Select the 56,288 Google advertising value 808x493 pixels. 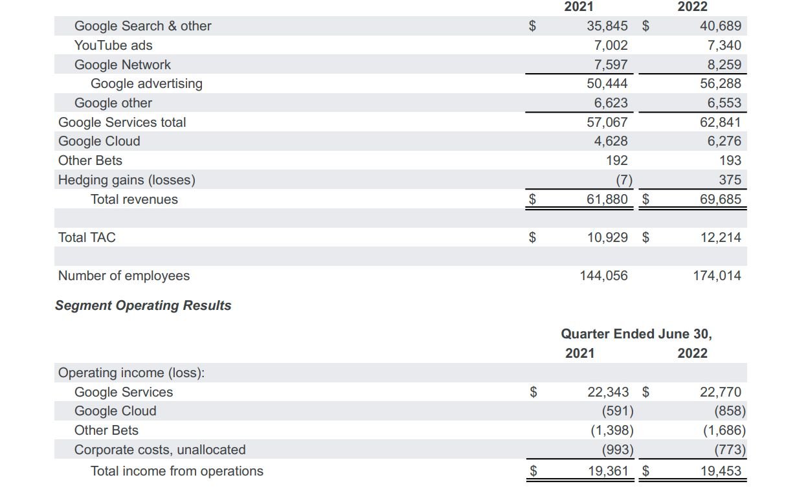tap(720, 83)
